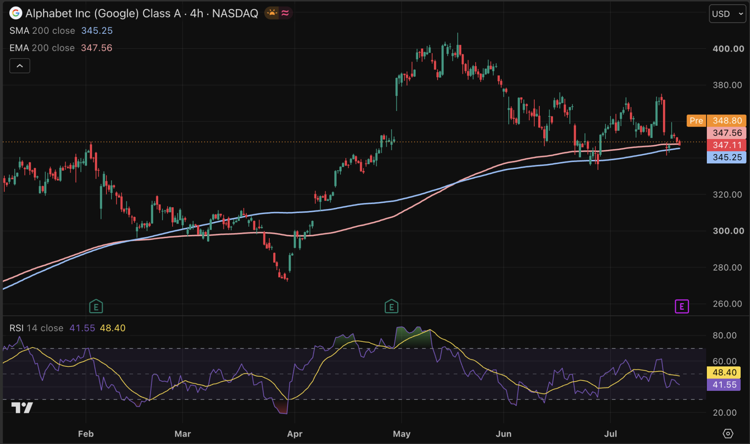This screenshot has width=750, height=444.
Task: Select the EMA 200 close indicator legend
Action: pyautogui.click(x=42, y=48)
